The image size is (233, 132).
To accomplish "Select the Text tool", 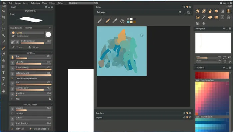I will (4, 73).
